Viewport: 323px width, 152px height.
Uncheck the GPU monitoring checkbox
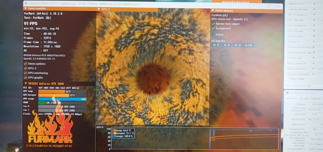[26, 73]
